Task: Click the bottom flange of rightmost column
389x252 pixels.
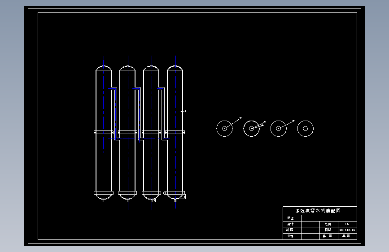Action: 174,193
